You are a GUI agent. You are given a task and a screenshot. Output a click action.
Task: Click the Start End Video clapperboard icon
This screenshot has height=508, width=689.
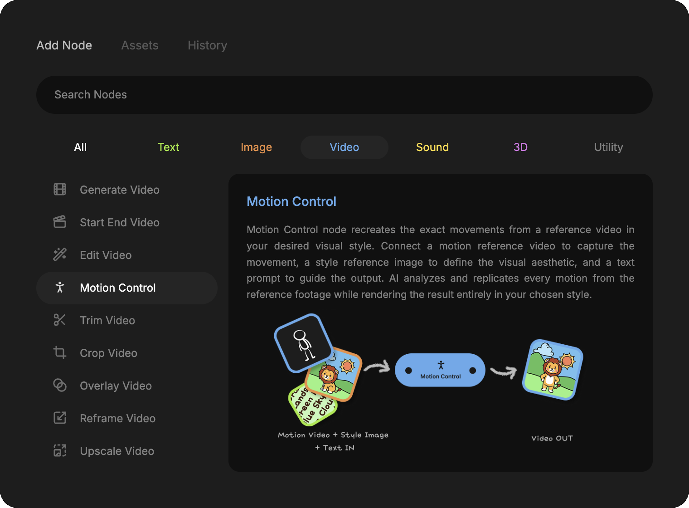(x=60, y=222)
